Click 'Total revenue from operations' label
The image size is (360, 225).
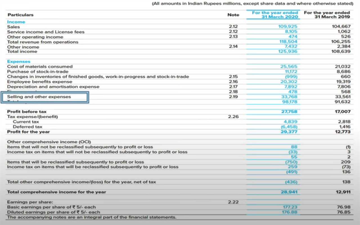(x=43, y=42)
